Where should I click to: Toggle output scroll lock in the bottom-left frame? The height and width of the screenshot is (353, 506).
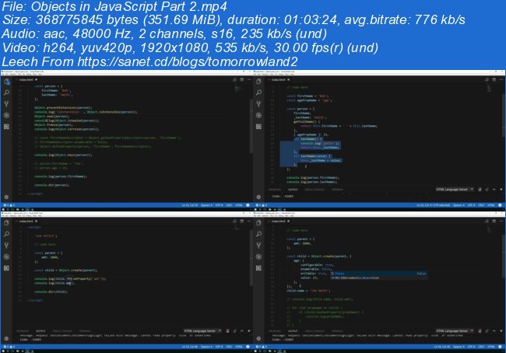click(x=234, y=331)
